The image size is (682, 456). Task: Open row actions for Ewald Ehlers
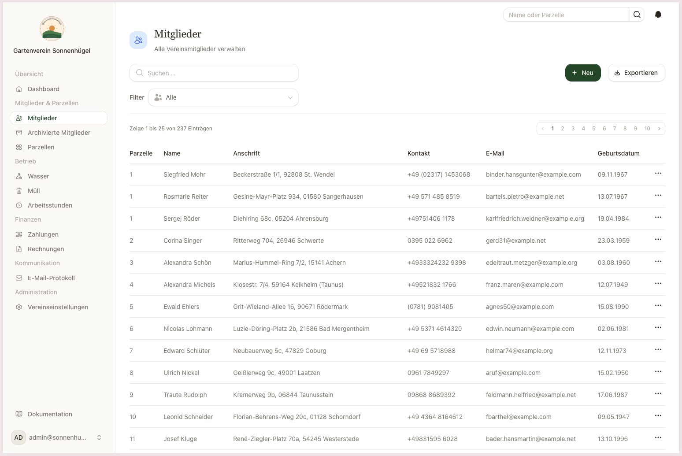coord(658,306)
